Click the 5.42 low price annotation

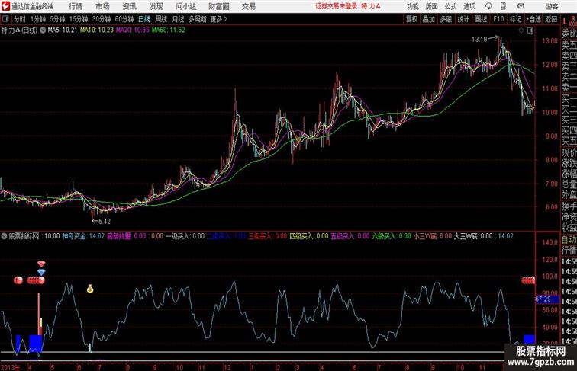coord(104,222)
